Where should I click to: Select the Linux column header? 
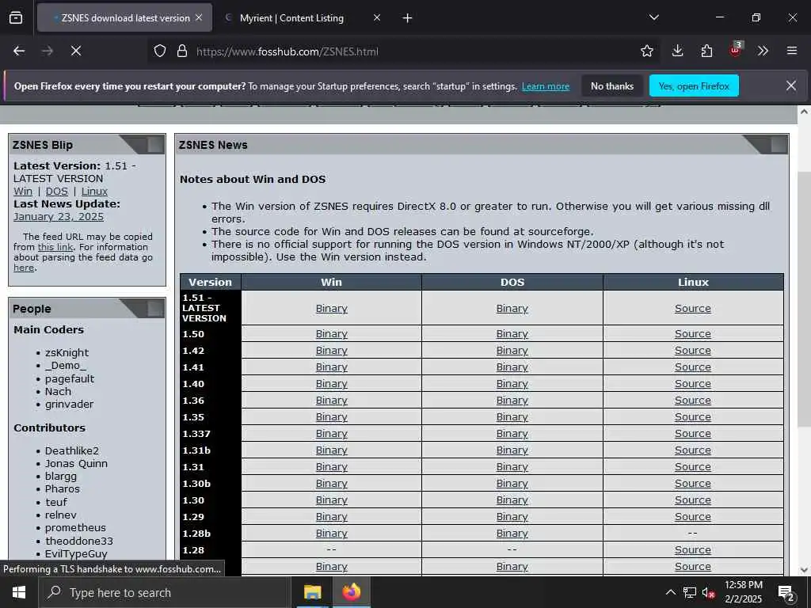[693, 283]
